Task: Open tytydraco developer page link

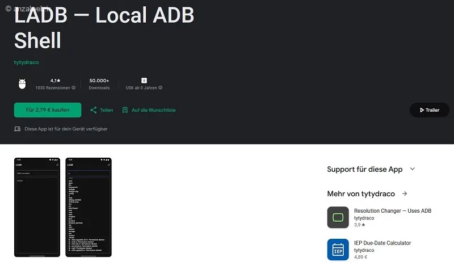Action: [26, 62]
